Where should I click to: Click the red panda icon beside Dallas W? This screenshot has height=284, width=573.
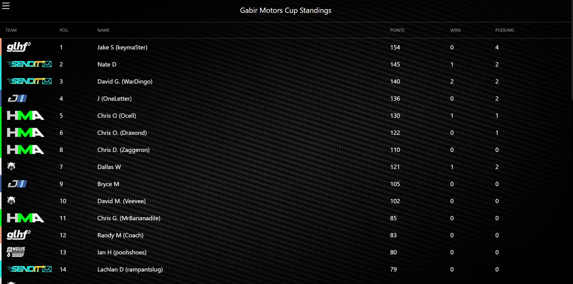point(12,167)
